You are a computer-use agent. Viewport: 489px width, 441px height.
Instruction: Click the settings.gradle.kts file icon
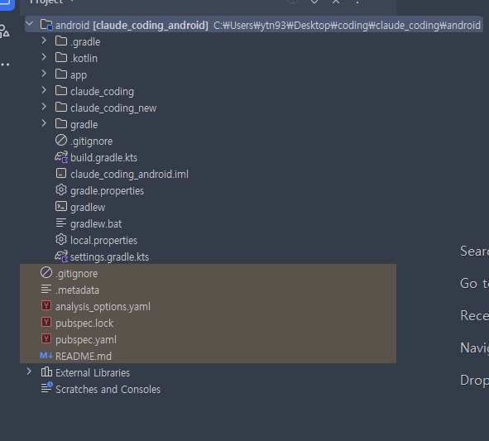tap(61, 256)
